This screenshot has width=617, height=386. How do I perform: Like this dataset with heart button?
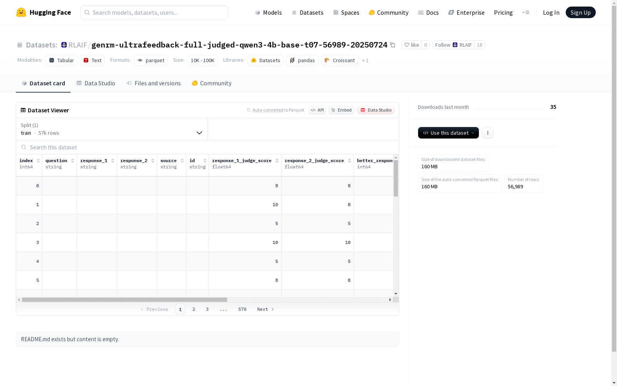411,45
